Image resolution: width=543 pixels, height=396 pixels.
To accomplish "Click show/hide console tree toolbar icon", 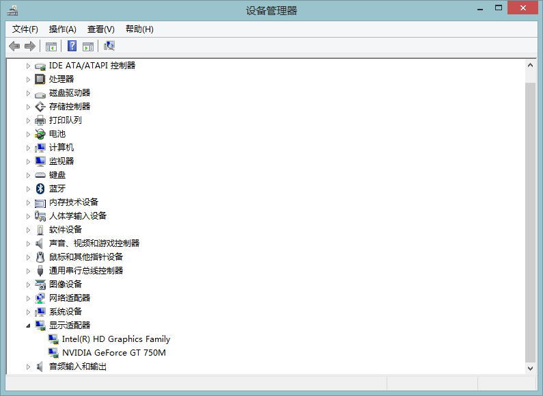I will [51, 46].
